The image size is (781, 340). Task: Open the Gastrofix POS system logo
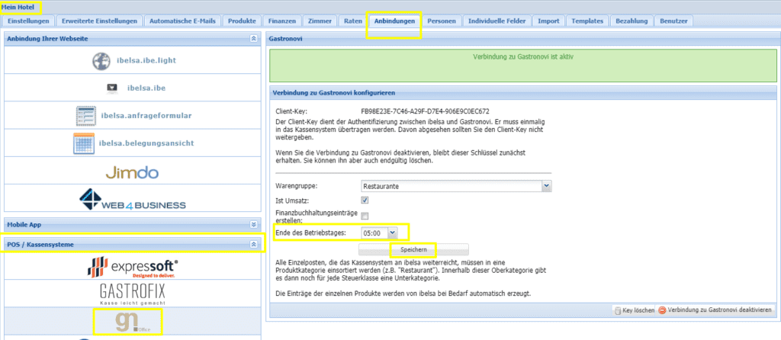(x=133, y=294)
